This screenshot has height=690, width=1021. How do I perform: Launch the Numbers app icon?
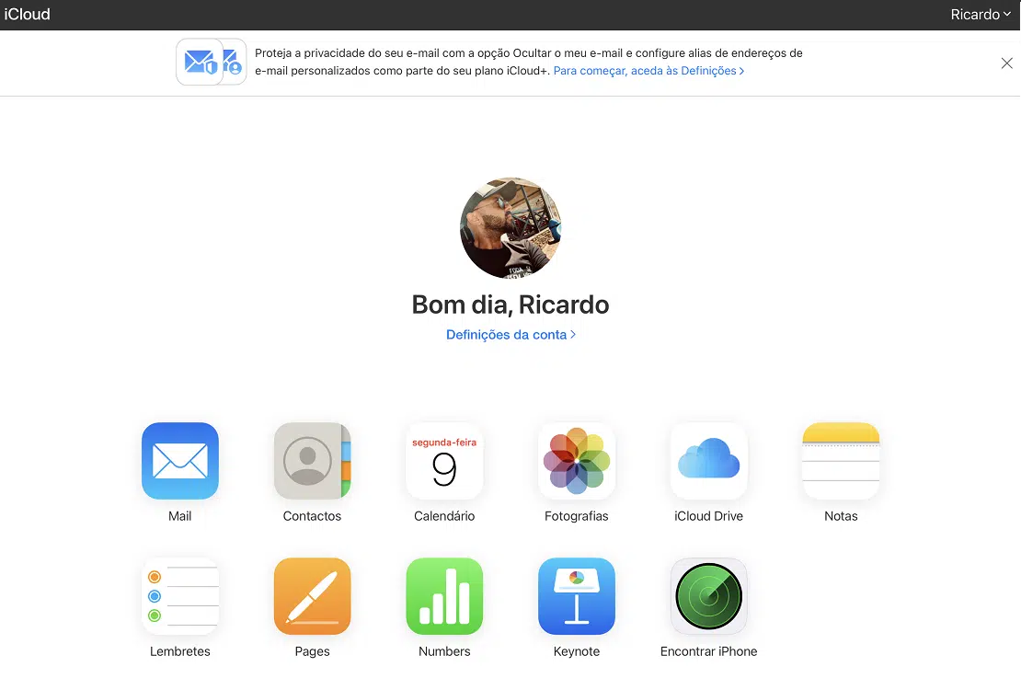pos(444,596)
